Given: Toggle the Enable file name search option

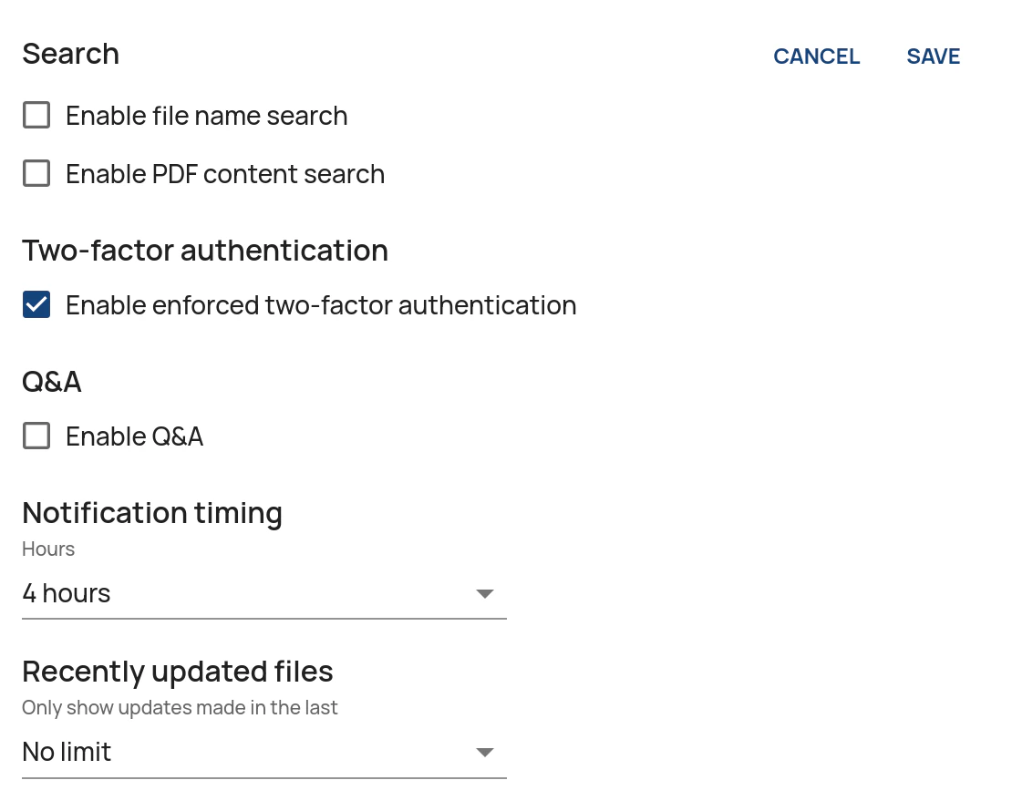Looking at the screenshot, I should (36, 115).
